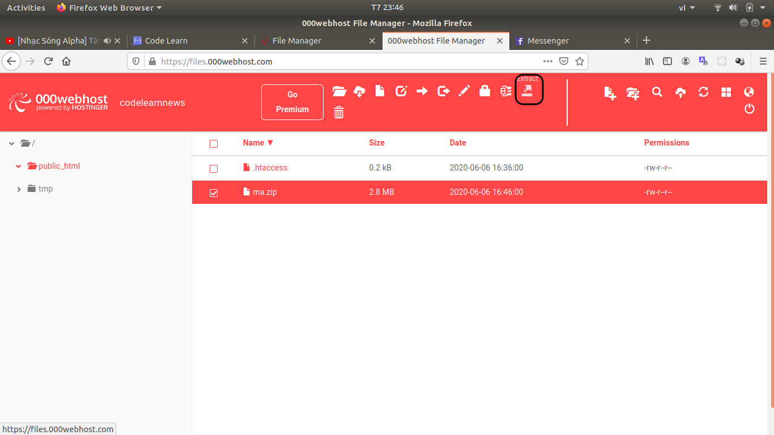Open the Activities overview

tap(26, 7)
